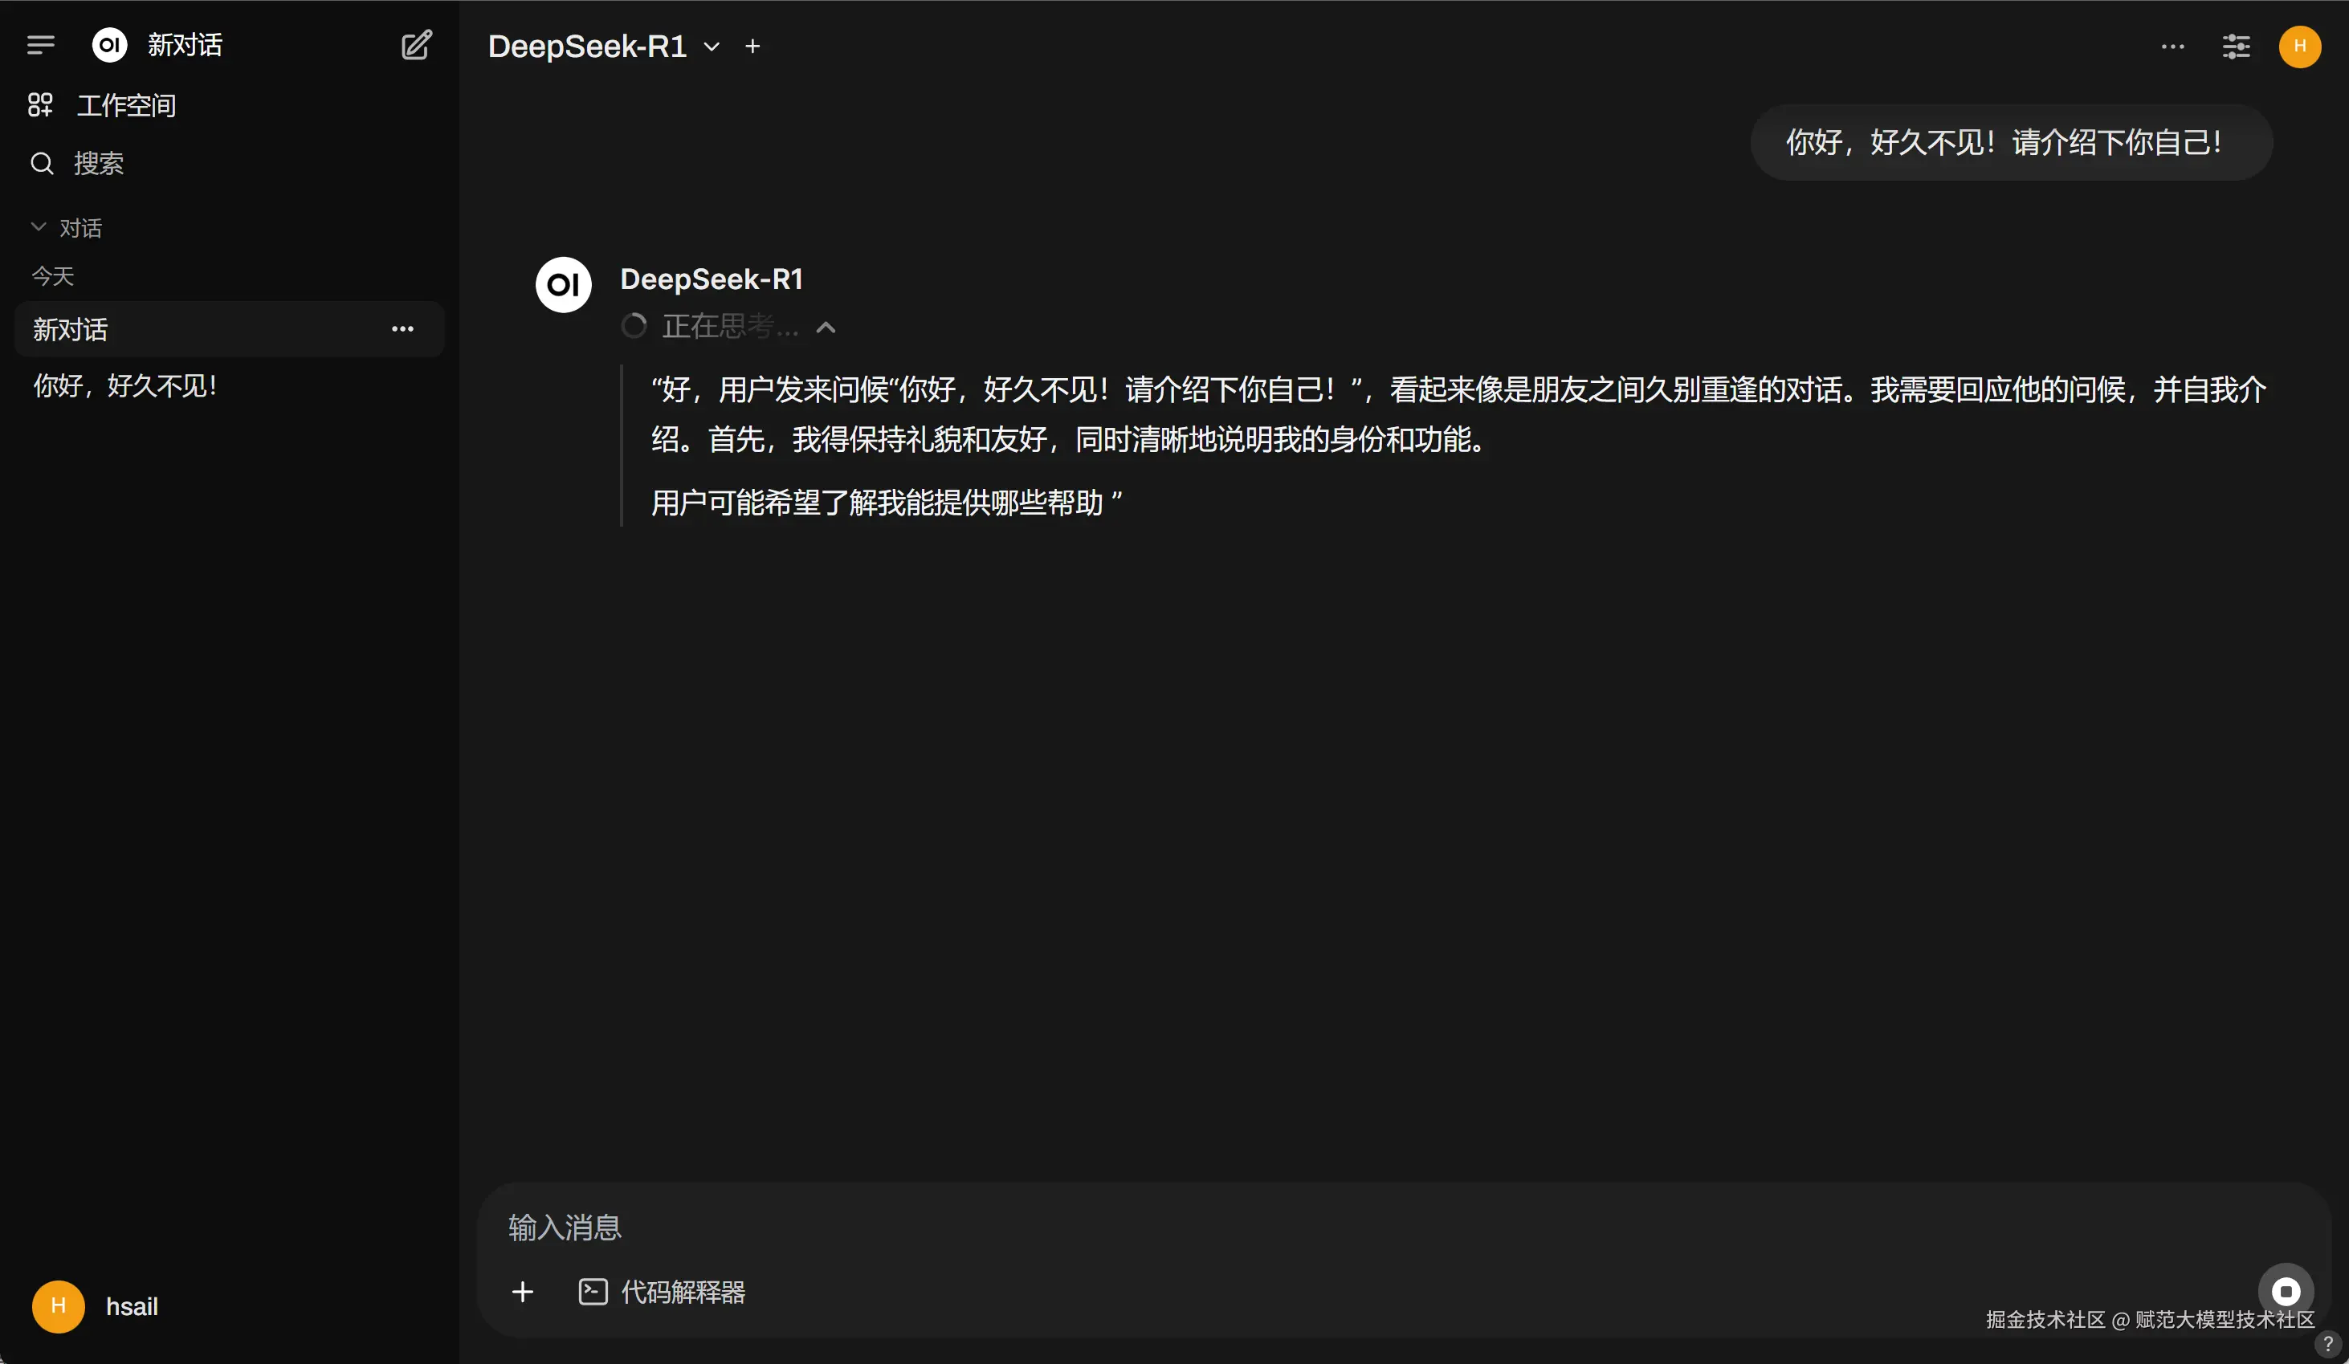Click the DeepSeek-R1 assistant avatar
This screenshot has width=2349, height=1364.
pyautogui.click(x=562, y=284)
